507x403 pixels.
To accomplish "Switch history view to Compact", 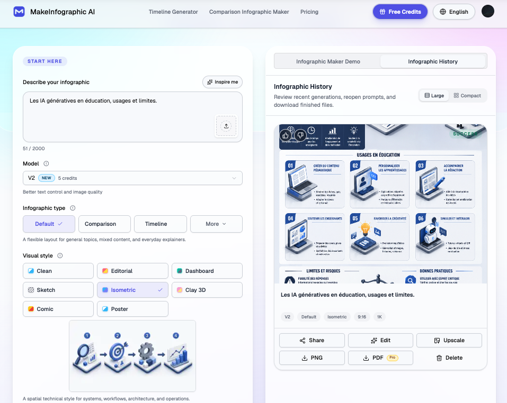I will tap(467, 96).
